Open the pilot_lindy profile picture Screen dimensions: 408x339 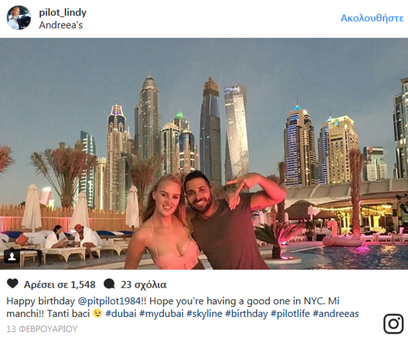point(19,18)
